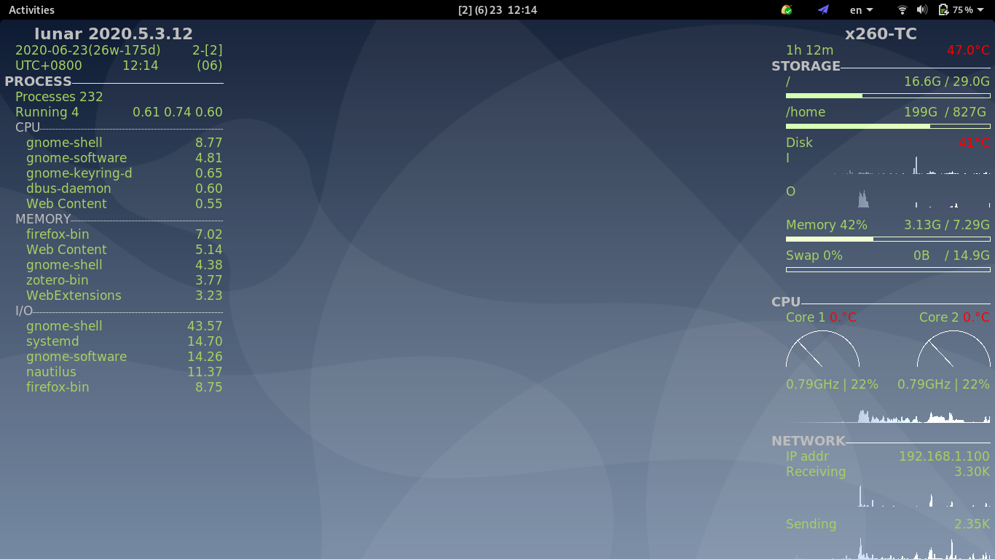The width and height of the screenshot is (995, 559).
Task: Click the speaker volume icon
Action: [922, 10]
